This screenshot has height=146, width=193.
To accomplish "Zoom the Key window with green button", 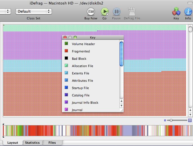I will click(x=75, y=37).
